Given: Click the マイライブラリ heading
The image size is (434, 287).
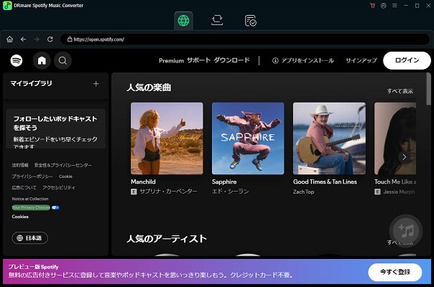Looking at the screenshot, I should coord(31,83).
